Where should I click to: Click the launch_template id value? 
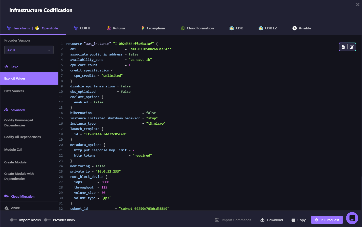(105, 134)
